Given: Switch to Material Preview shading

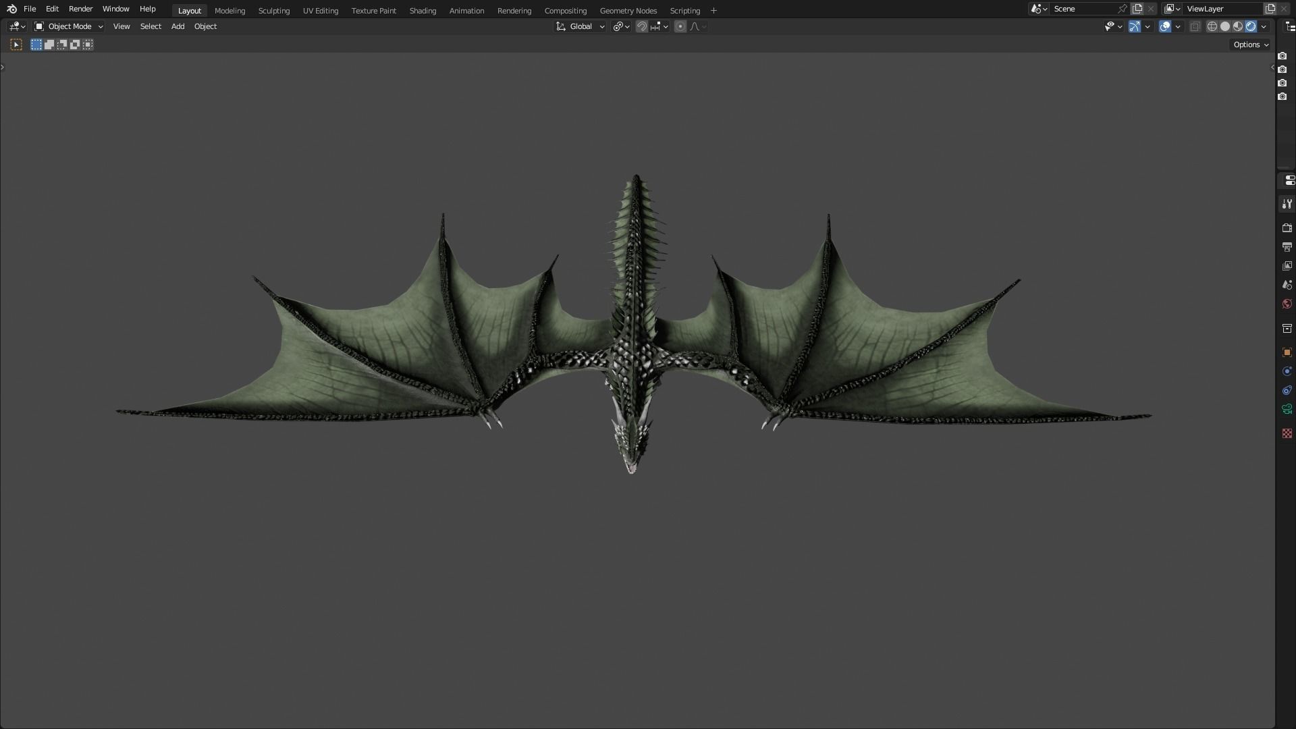Looking at the screenshot, I should [1238, 26].
